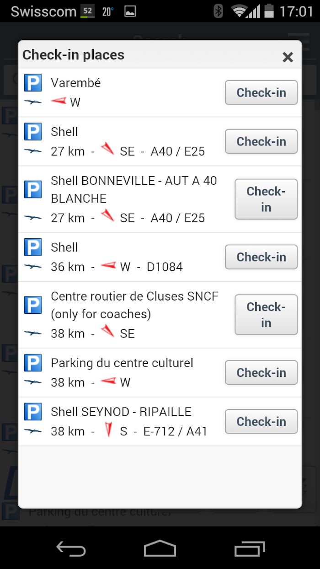The height and width of the screenshot is (569, 320).
Task: Check in at Shell on D1084
Action: tap(261, 257)
